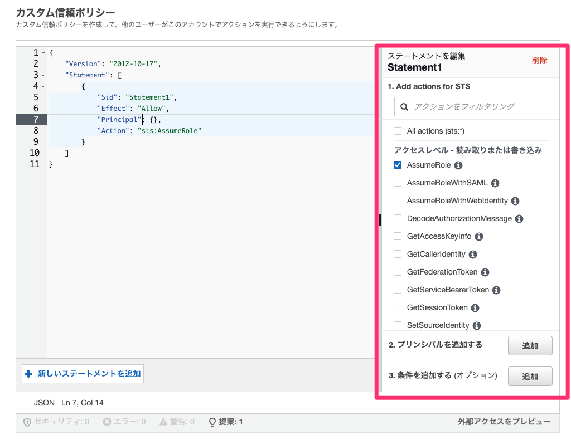Image resolution: width=571 pixels, height=440 pixels.
Task: Click the エラー: 0 status entry
Action: [124, 422]
